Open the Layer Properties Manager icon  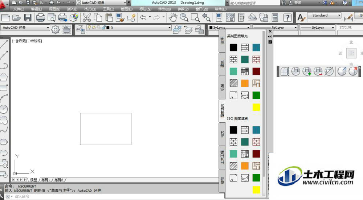tap(81, 29)
